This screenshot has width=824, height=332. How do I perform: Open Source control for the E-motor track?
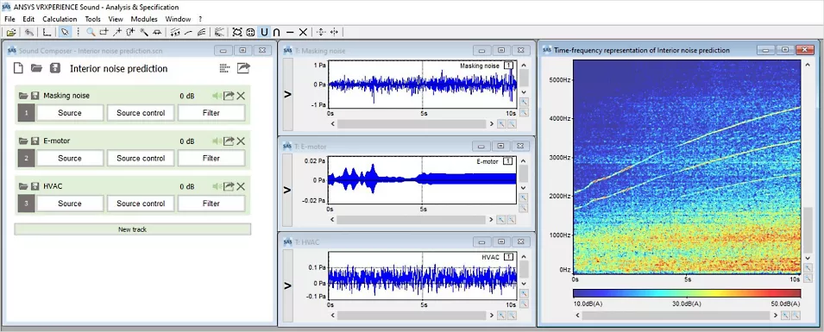click(141, 158)
